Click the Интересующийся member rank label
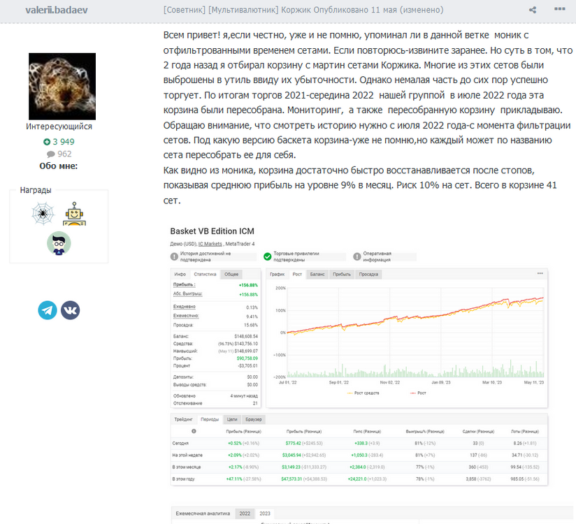Viewport: 576px width, 524px height. click(59, 126)
